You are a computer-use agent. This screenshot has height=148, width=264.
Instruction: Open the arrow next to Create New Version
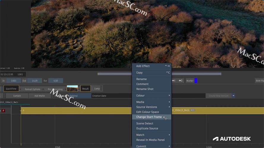tap(233, 96)
